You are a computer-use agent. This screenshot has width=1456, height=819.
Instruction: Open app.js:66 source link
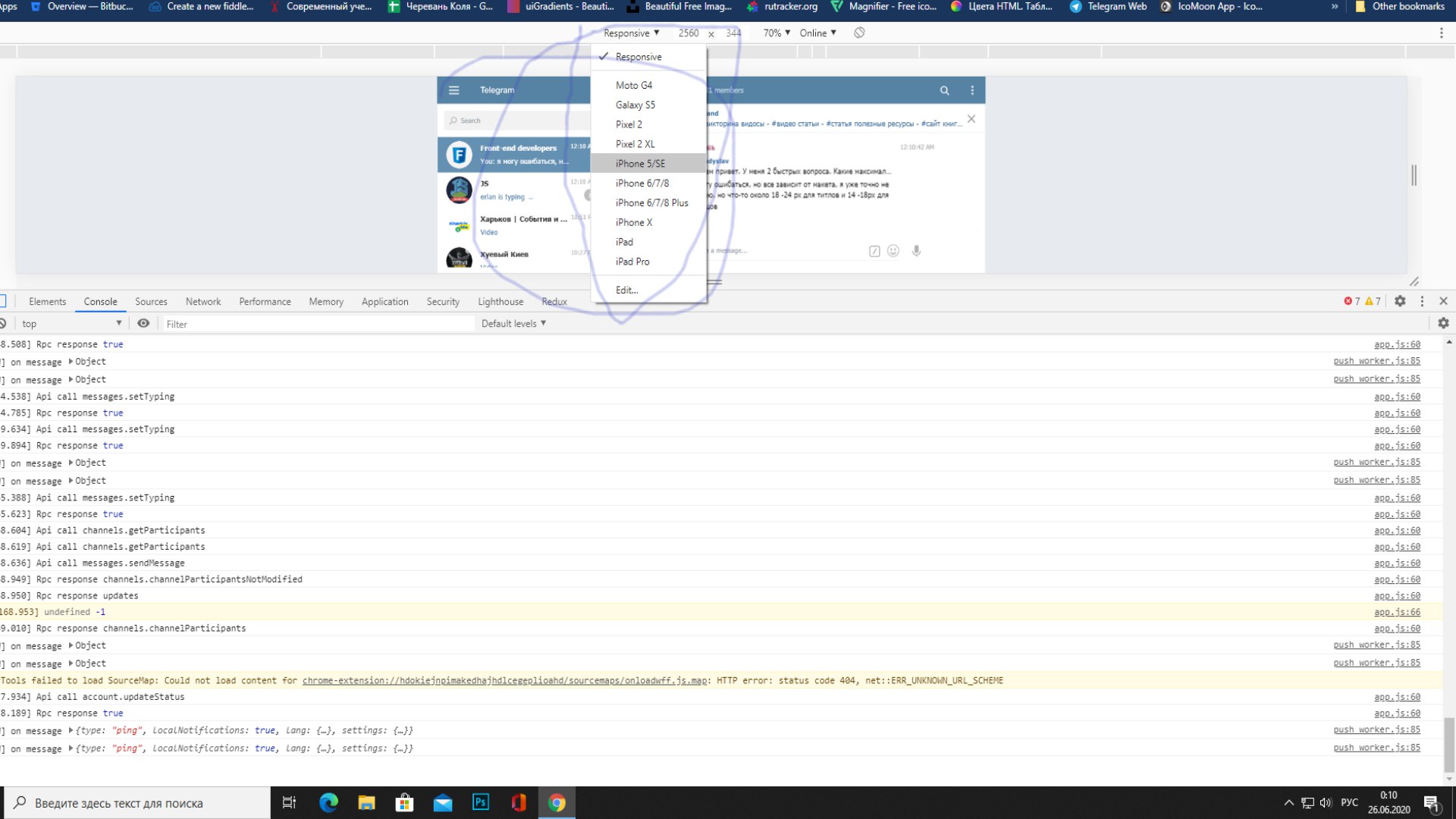tap(1397, 612)
